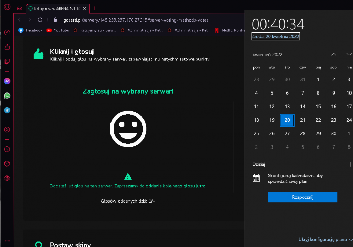Open the YouTube bookmark
Screen dimensions: 353x247
click(58, 30)
